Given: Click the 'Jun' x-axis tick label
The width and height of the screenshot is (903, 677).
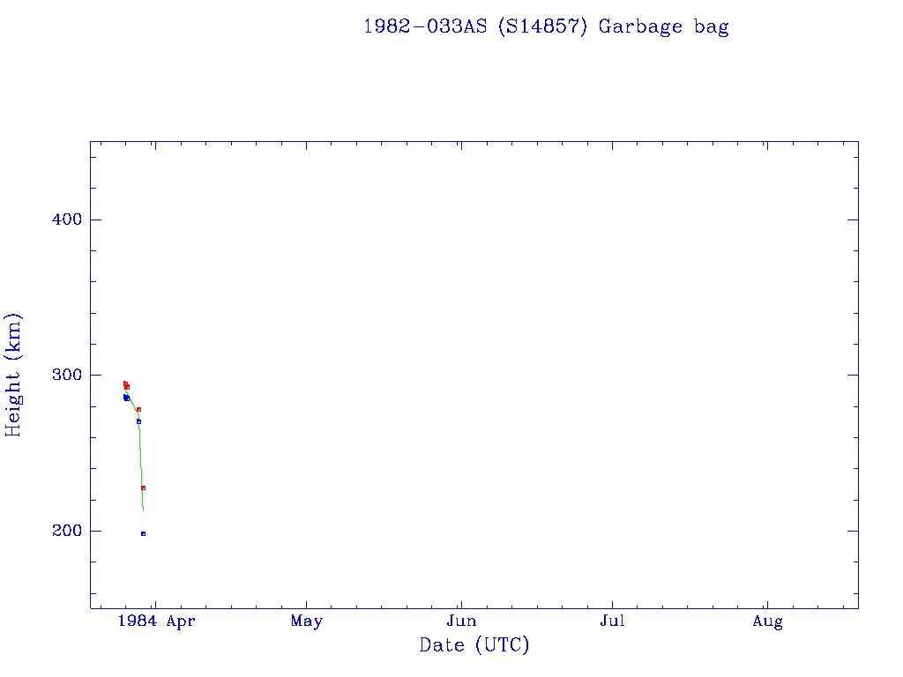Looking at the screenshot, I should click(x=460, y=621).
